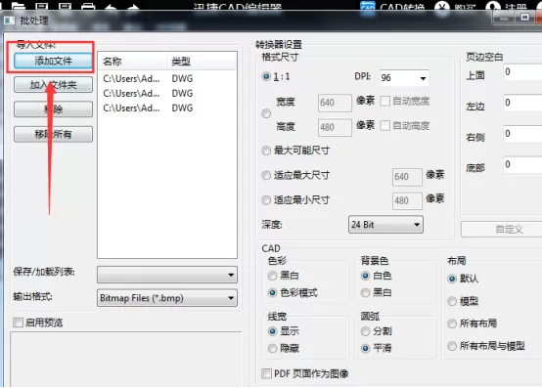Viewport: 542px width, 388px height.
Task: Click the 右侧 margin field
Action: click(522, 134)
